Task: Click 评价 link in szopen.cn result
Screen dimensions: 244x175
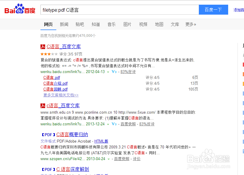Action: tap(137, 159)
